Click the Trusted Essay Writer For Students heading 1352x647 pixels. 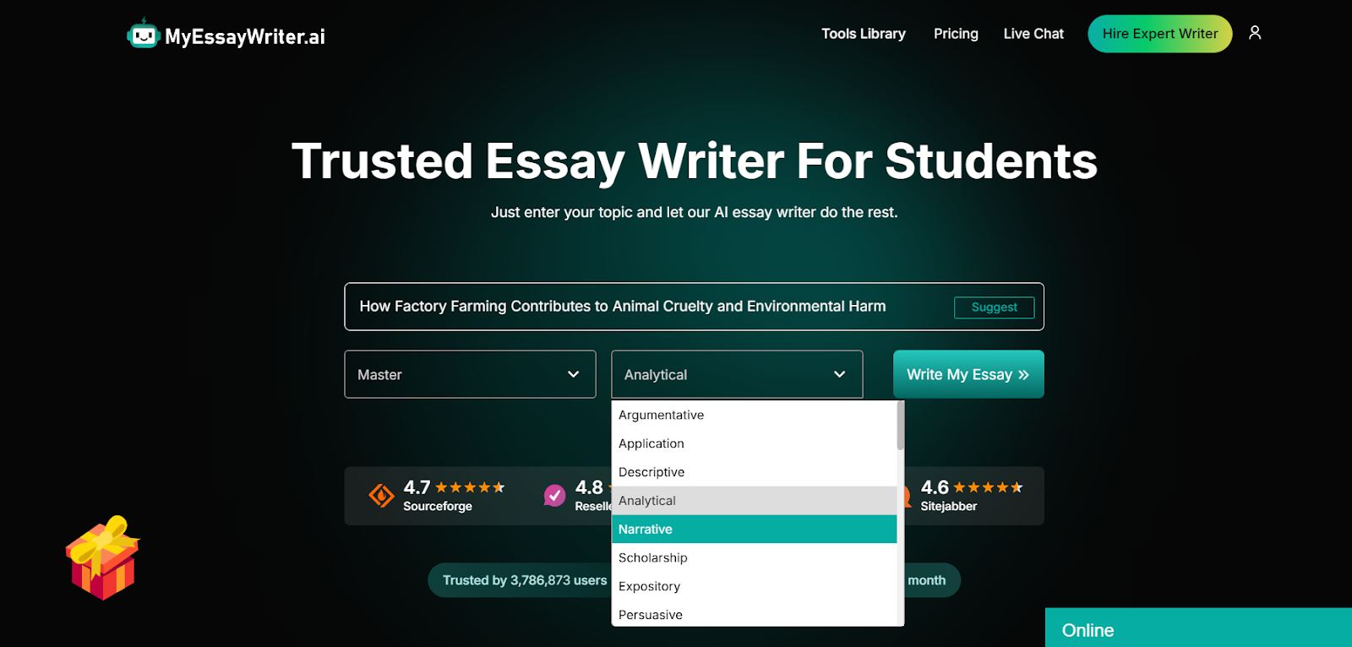click(695, 161)
